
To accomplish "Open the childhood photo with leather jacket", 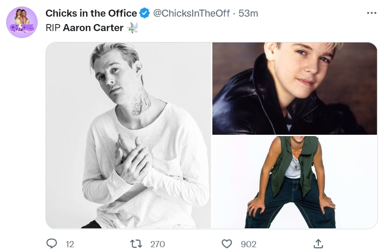I will coord(295,88).
